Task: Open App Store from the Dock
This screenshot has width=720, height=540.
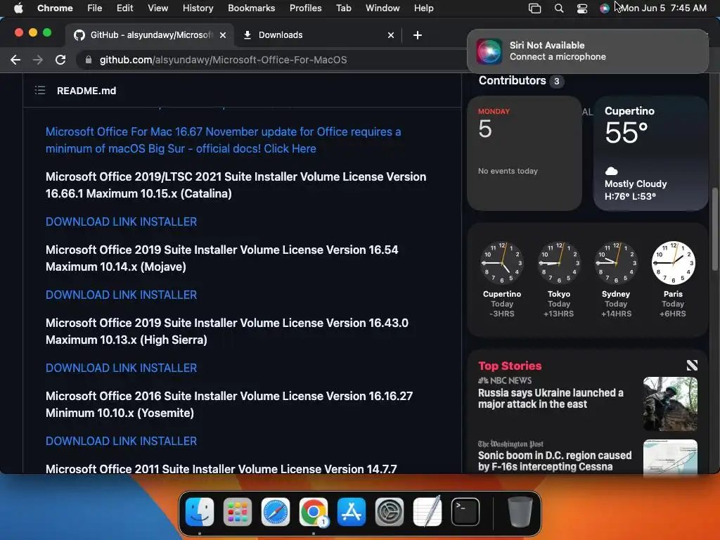Action: point(352,512)
